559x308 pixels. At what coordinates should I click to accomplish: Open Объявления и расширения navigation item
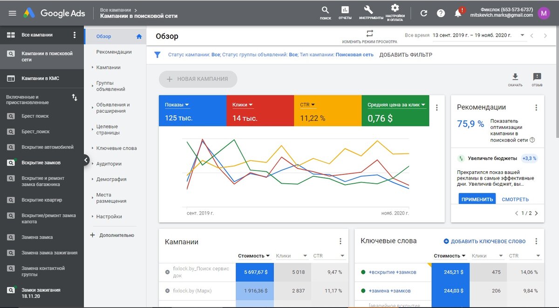[x=113, y=108]
